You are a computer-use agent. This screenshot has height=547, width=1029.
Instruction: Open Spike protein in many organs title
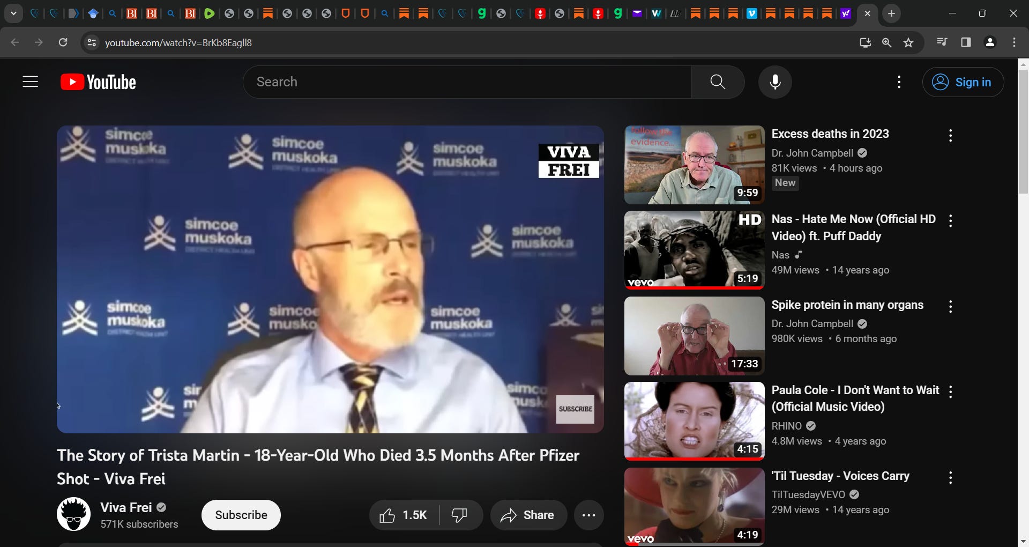[x=847, y=305]
